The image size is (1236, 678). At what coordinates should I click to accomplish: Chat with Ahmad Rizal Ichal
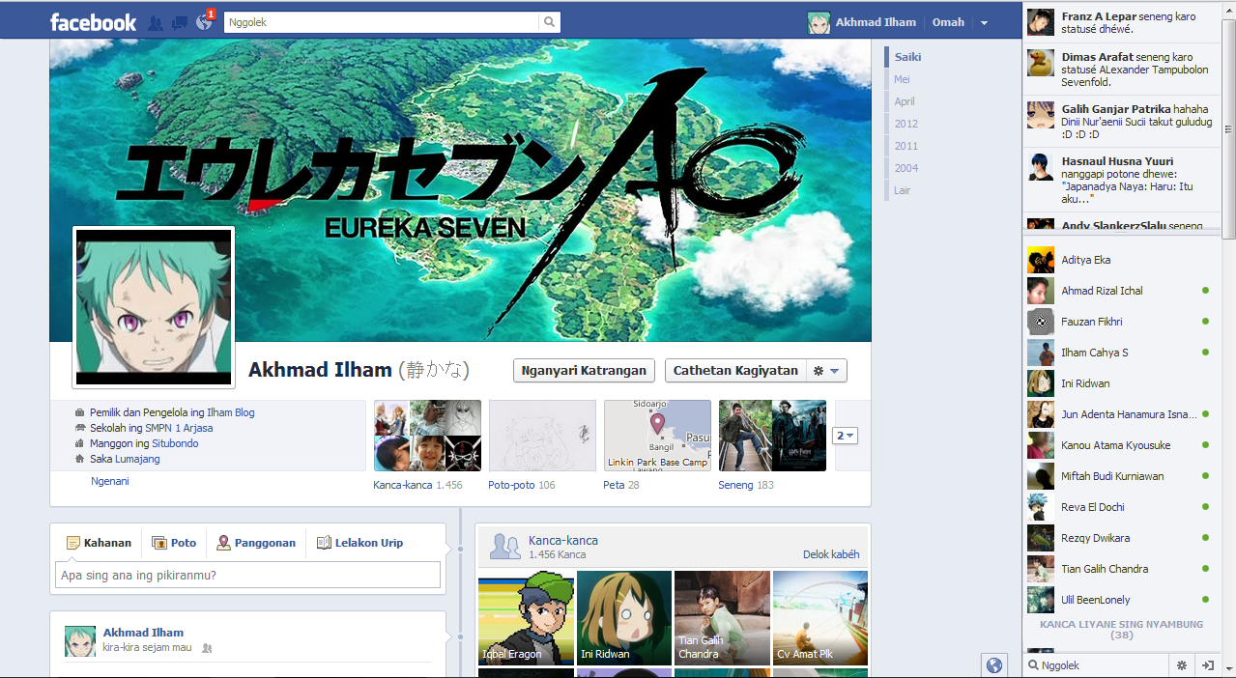tap(1121, 291)
